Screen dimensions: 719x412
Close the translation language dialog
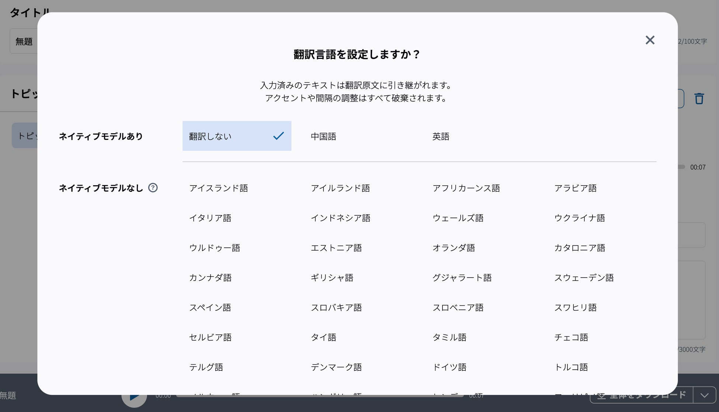pyautogui.click(x=650, y=40)
